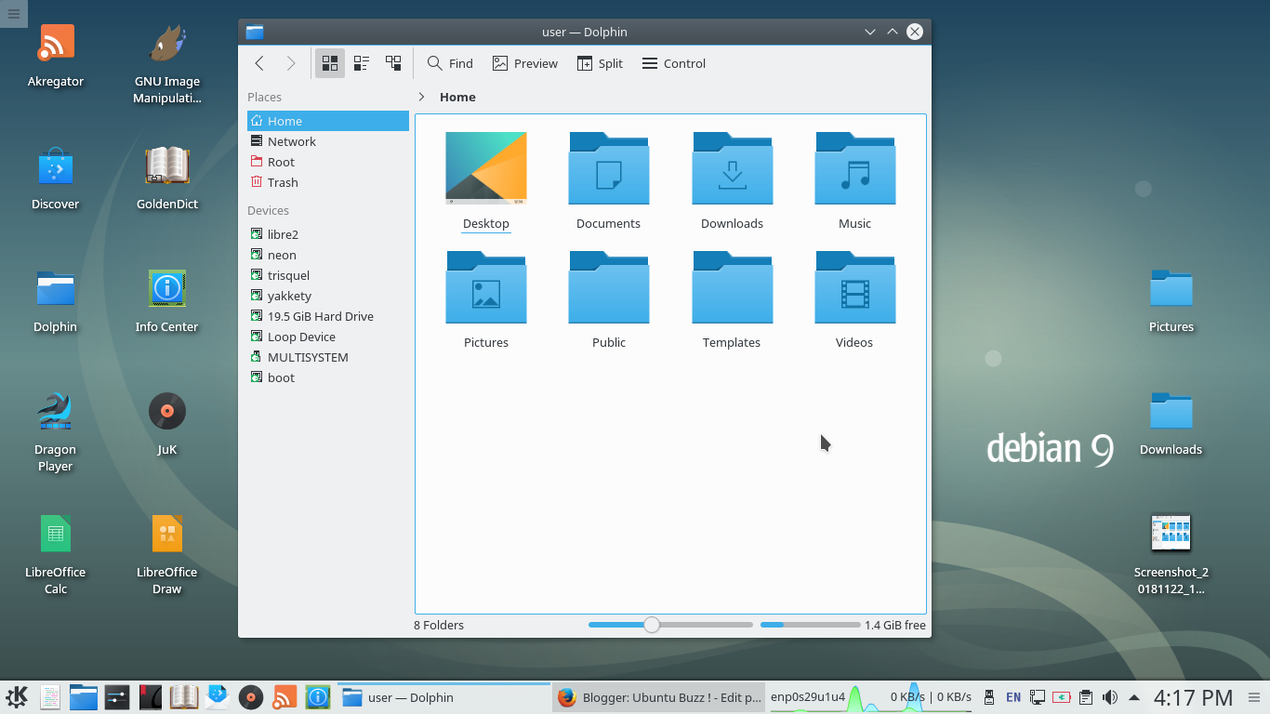
Task: Expand the breadcrumb chevron before Home
Action: click(x=421, y=96)
